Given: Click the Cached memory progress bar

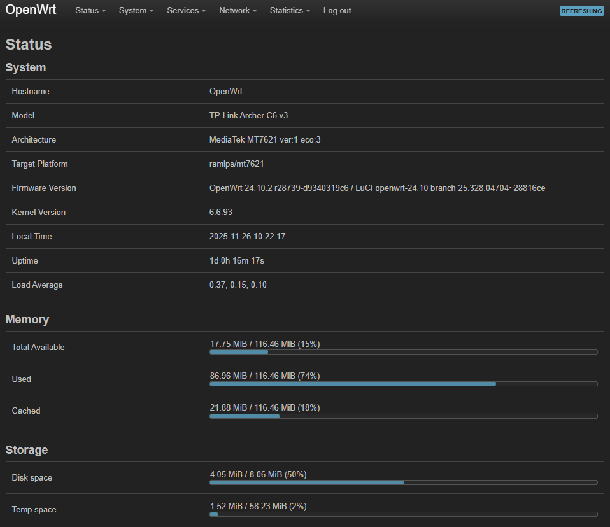Looking at the screenshot, I should click(403, 416).
